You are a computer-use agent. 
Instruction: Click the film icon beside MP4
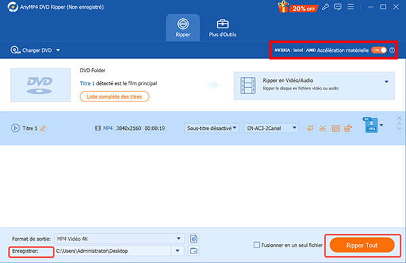tap(97, 128)
